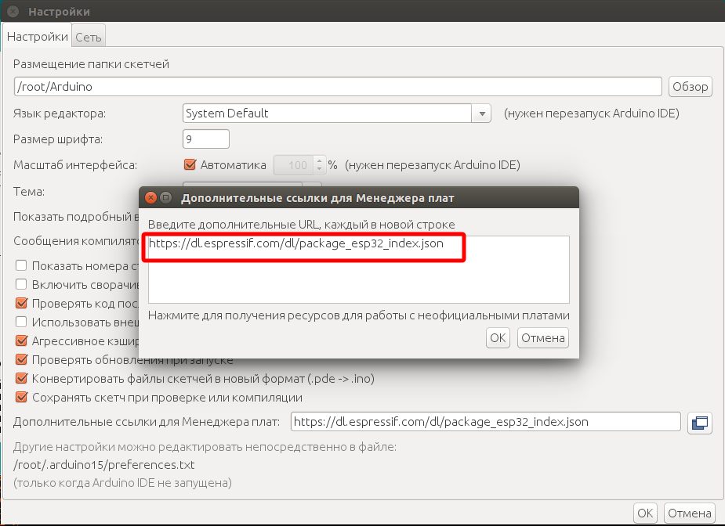Image resolution: width=725 pixels, height=526 pixels.
Task: Click into the sketchbook folder path field
Action: (338, 87)
